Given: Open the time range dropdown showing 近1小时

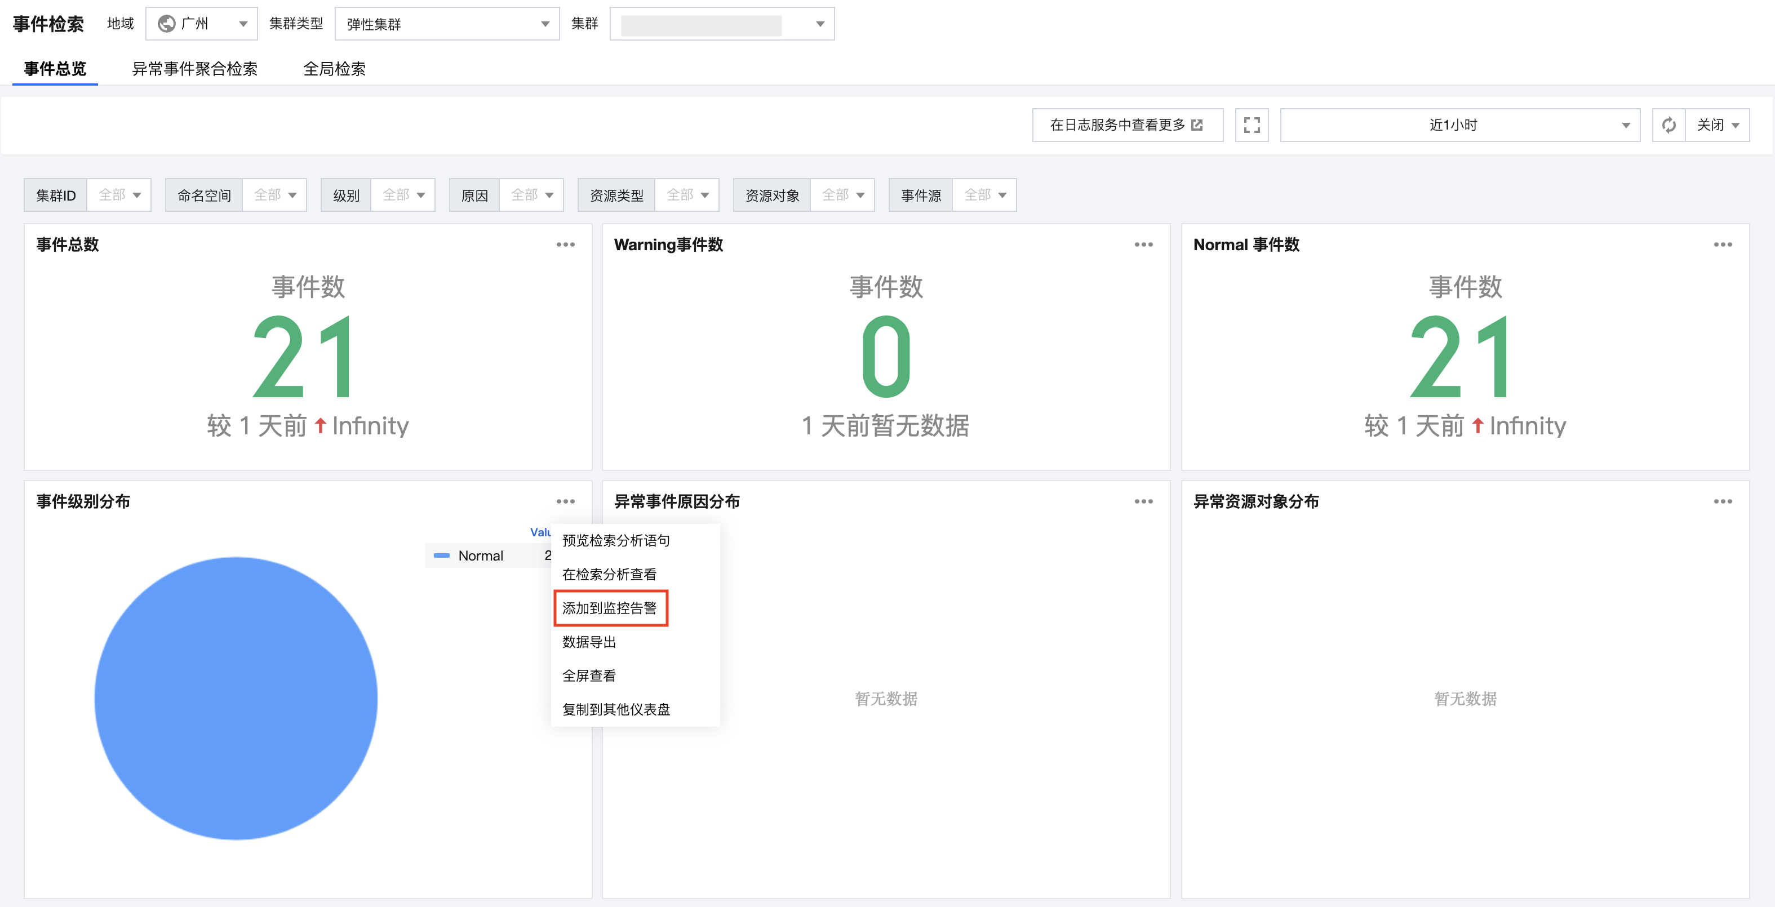Looking at the screenshot, I should tap(1459, 125).
